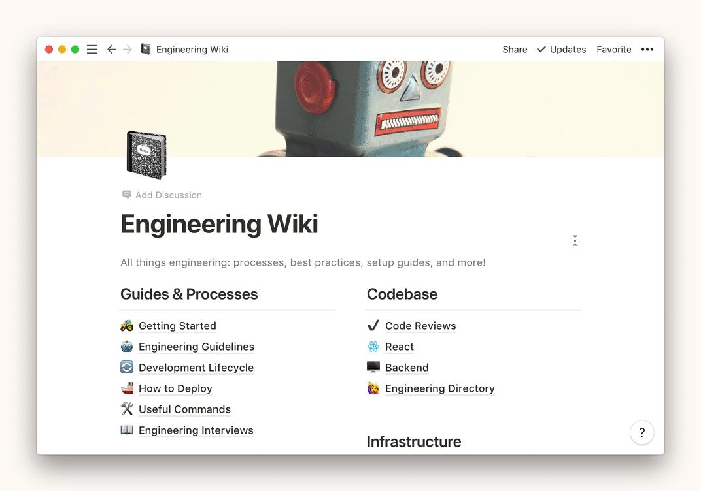This screenshot has height=491, width=701.
Task: Click the Add Discussion option
Action: (168, 195)
